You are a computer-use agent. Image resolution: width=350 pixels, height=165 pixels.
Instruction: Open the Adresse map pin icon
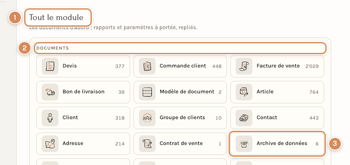(x=50, y=144)
